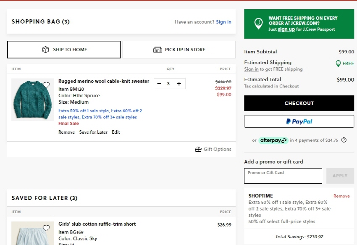Focus the Promo or Gift Card field
The height and width of the screenshot is (245, 357).
coord(283,176)
